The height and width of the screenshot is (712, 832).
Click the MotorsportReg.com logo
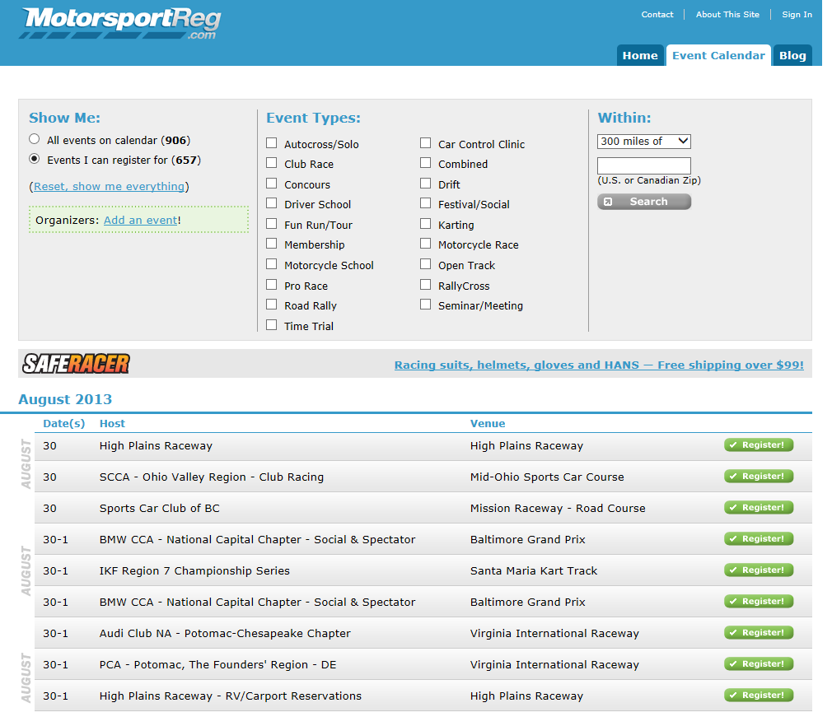point(120,23)
